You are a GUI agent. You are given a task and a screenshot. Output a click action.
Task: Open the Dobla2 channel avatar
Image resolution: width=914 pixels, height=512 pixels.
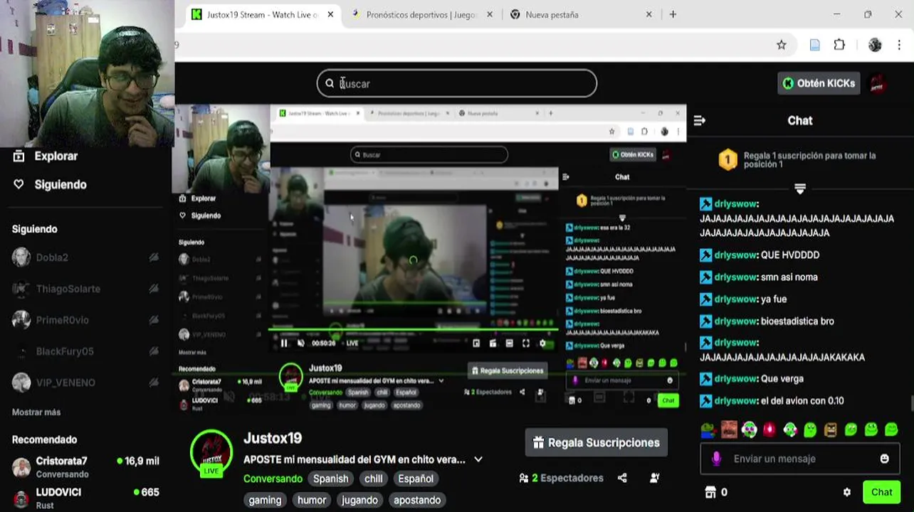(21, 257)
